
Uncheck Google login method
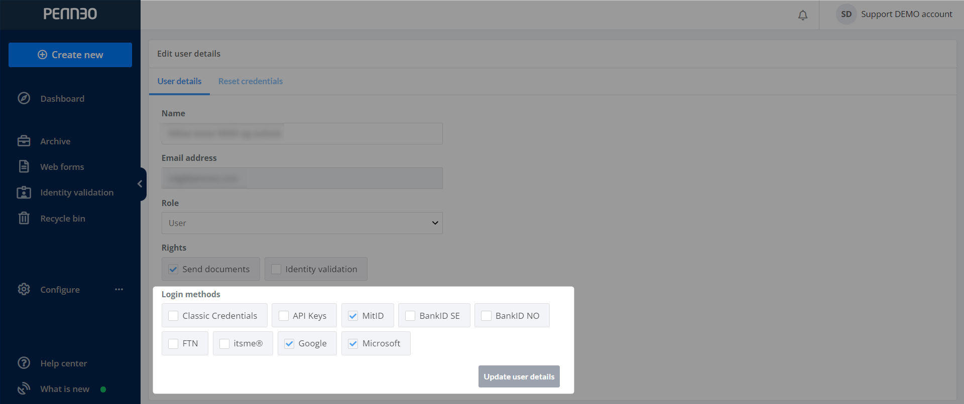(x=289, y=343)
